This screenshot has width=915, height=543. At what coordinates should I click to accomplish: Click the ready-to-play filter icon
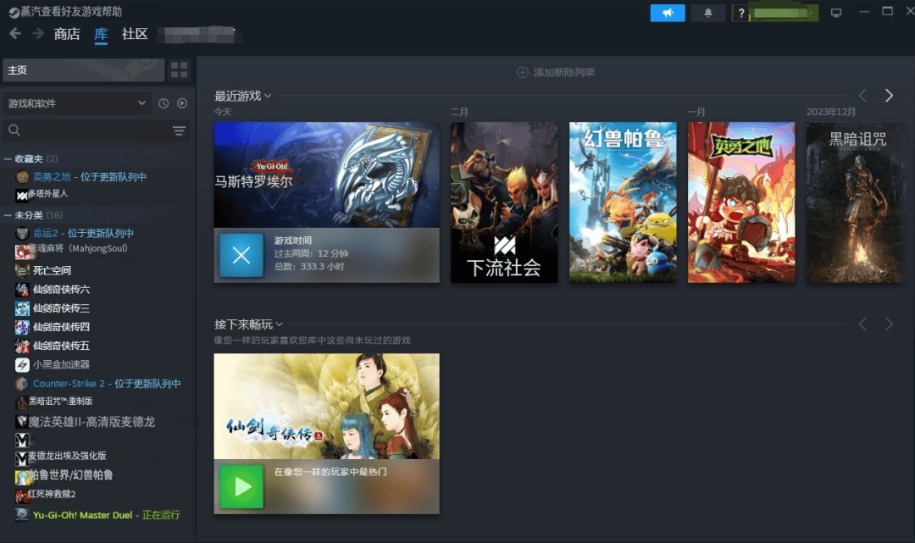click(x=182, y=103)
